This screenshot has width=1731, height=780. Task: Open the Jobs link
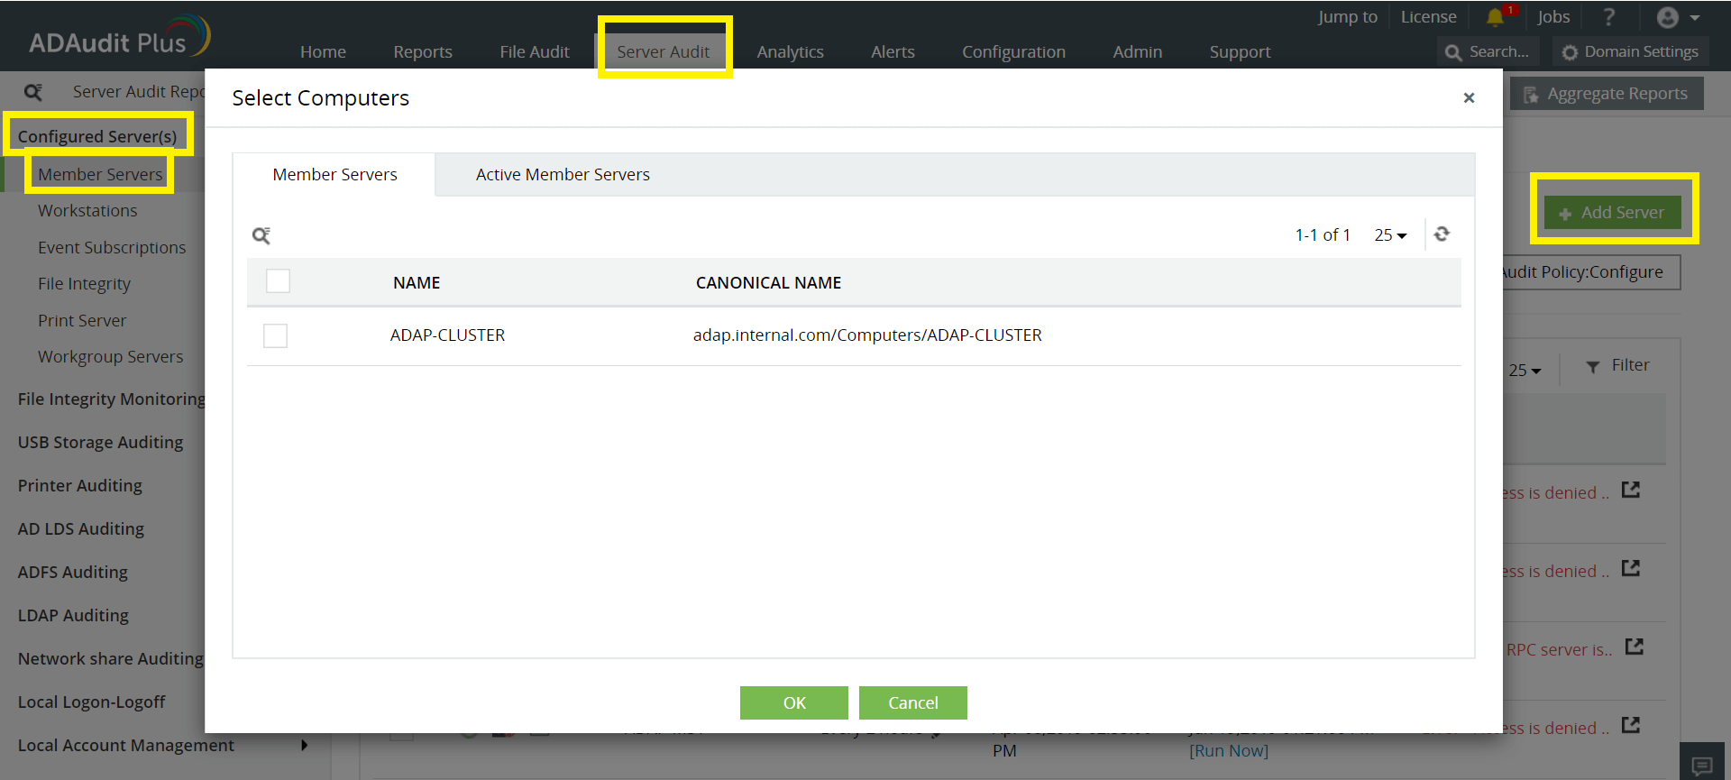tap(1553, 17)
